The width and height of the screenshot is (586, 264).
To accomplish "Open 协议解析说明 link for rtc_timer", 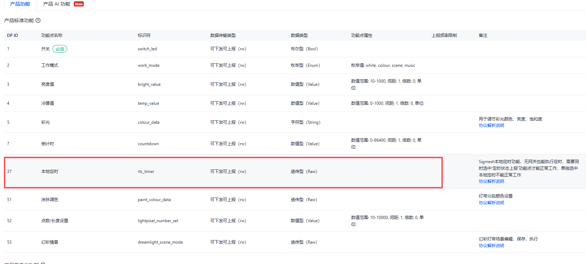I will click(491, 181).
